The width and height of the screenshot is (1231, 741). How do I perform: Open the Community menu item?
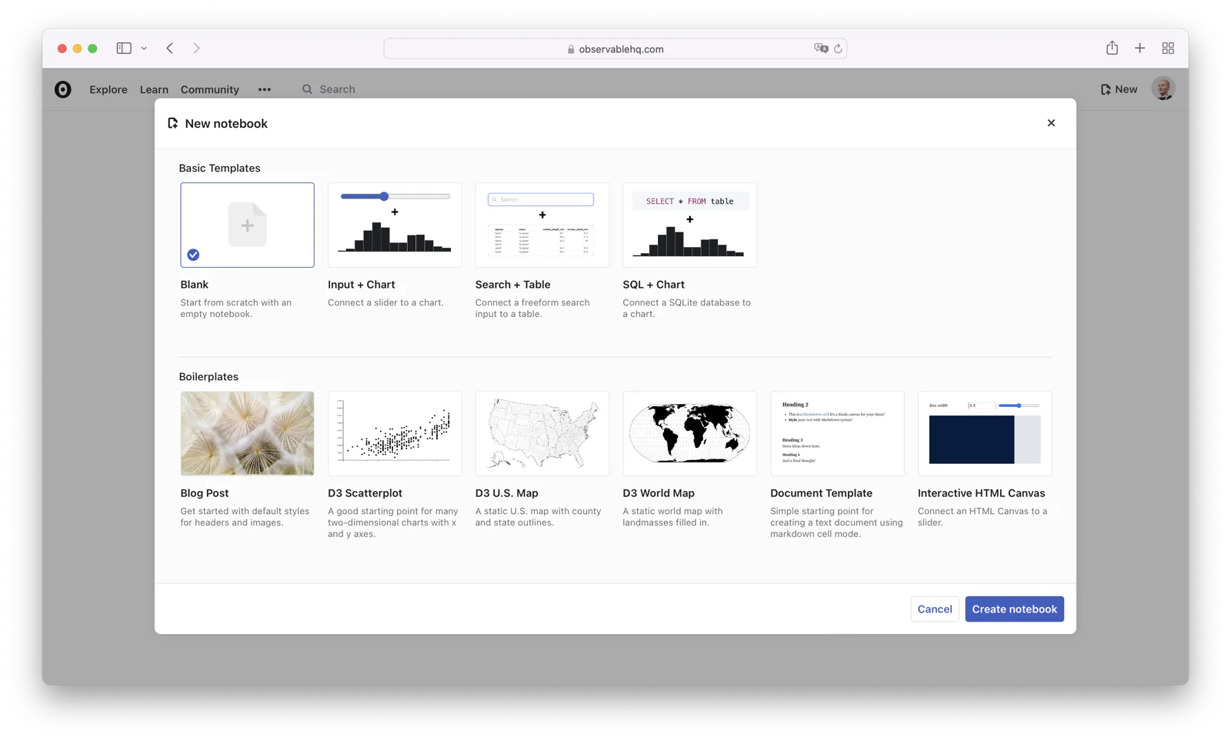210,89
